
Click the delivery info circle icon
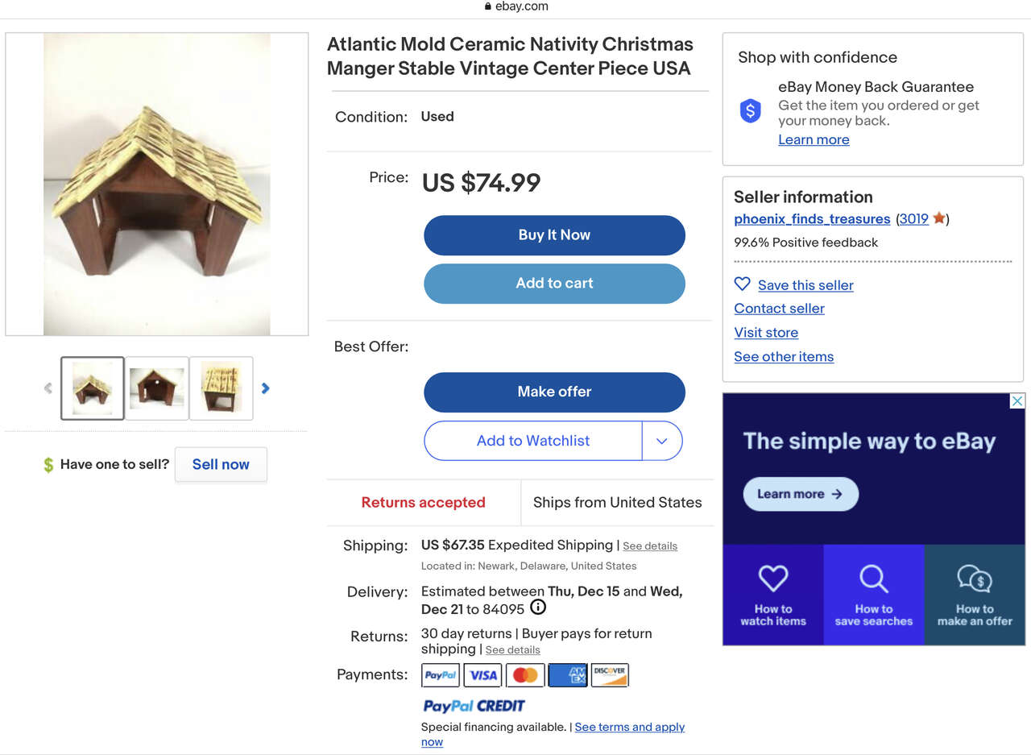pyautogui.click(x=537, y=608)
